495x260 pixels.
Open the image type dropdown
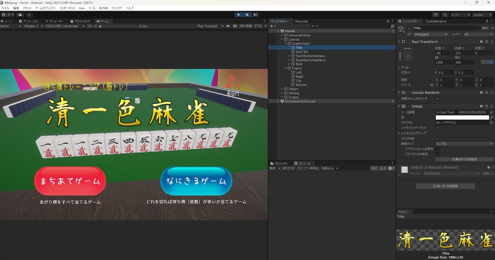pos(465,144)
